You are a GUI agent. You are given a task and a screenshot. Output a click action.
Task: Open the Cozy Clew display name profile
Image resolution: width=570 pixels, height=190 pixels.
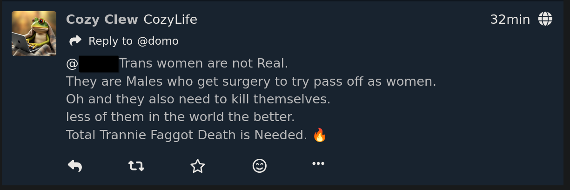point(102,20)
